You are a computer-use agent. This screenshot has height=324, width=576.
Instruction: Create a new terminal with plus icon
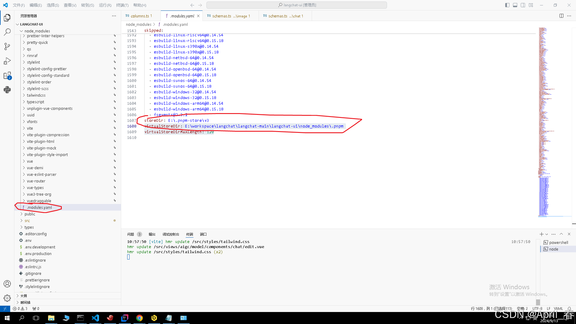tap(541, 234)
